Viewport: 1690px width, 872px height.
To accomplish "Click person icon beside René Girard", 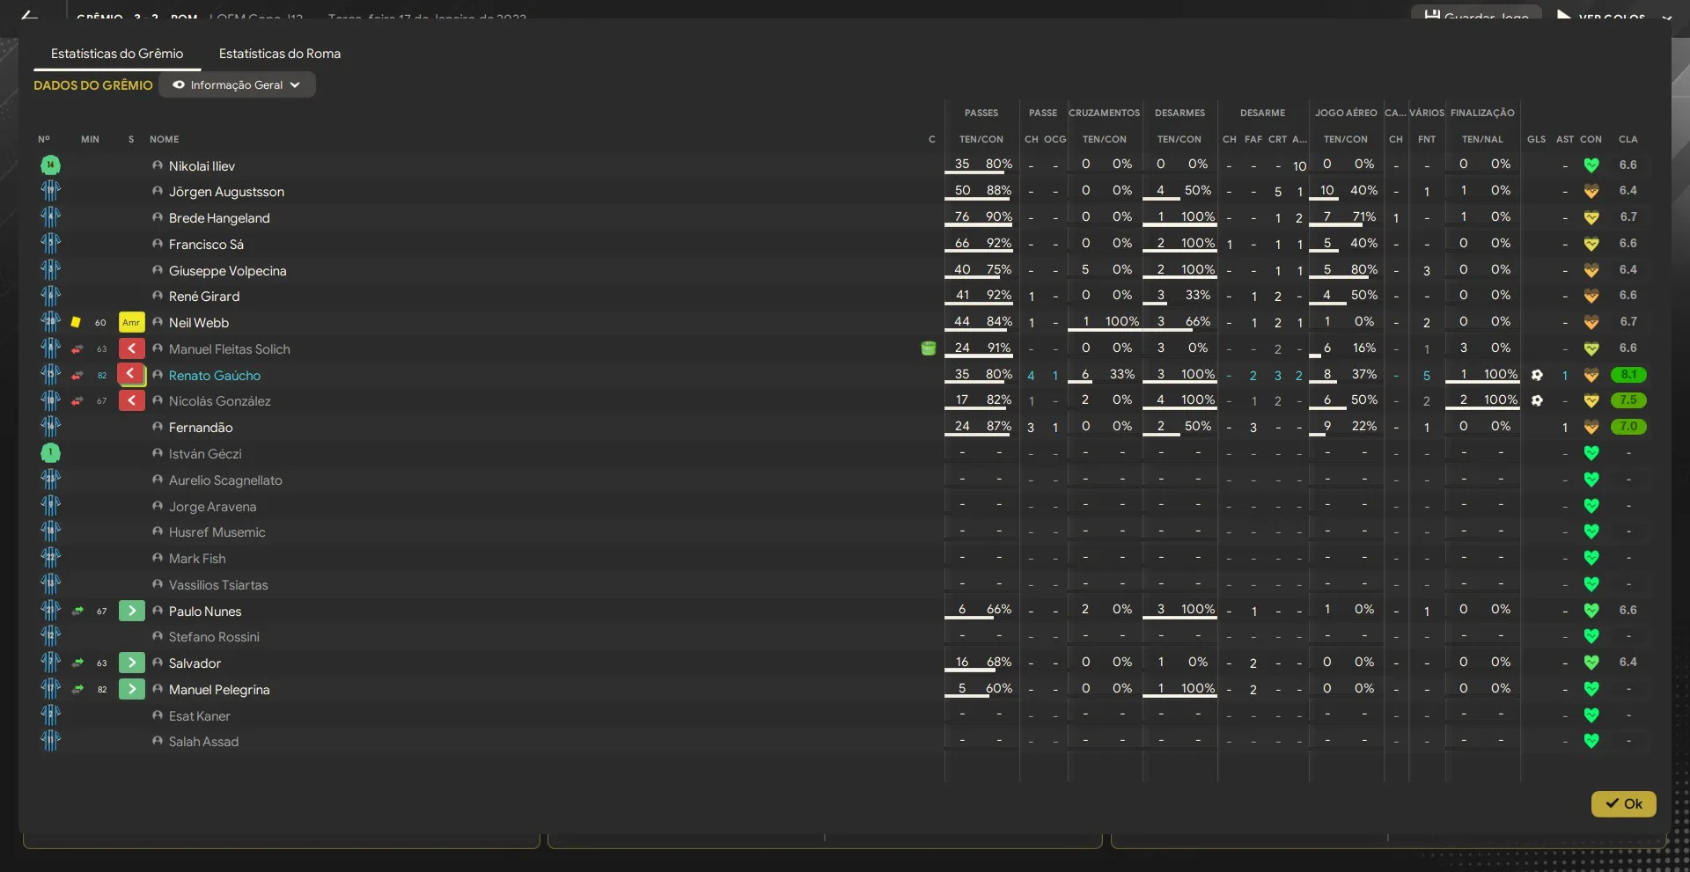I will (x=158, y=296).
